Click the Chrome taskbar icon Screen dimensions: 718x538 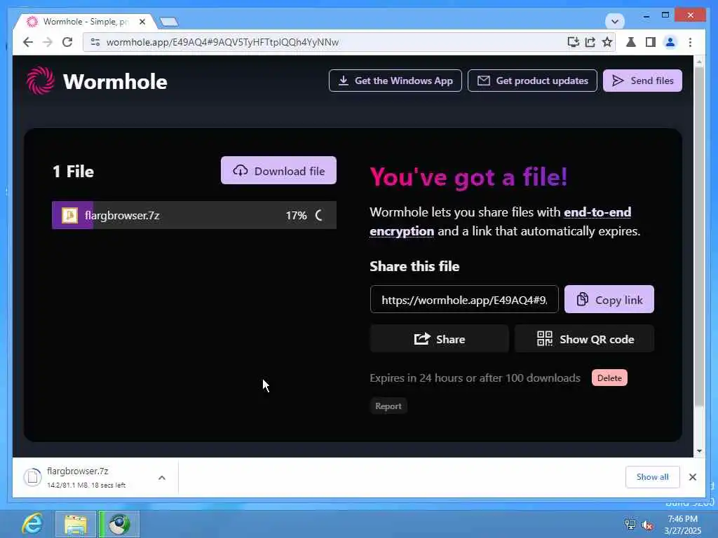119,524
